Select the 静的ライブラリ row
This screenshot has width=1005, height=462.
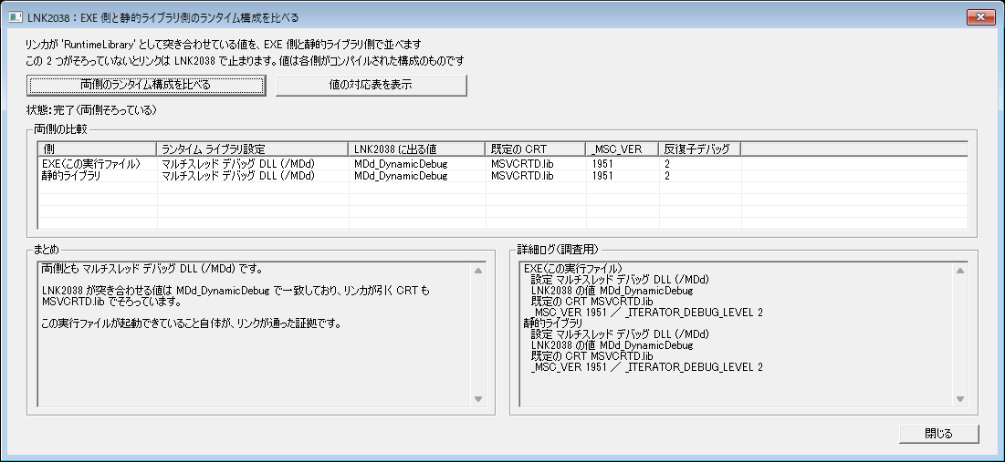coord(502,175)
